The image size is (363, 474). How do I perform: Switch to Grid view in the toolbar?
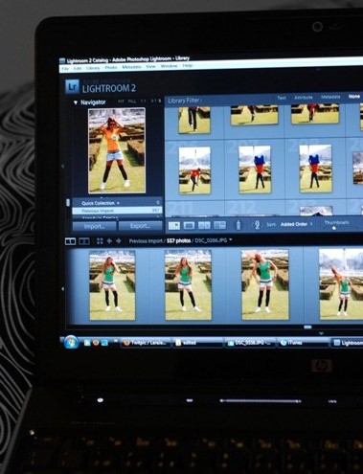coord(174,226)
